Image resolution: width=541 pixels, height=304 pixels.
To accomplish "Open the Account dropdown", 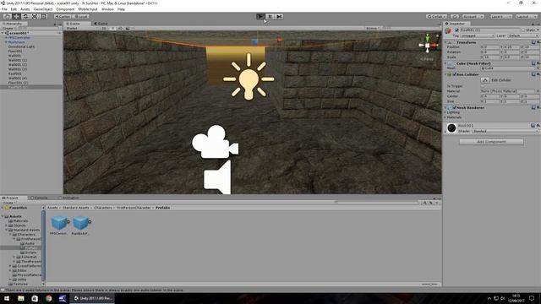I will click(x=473, y=17).
